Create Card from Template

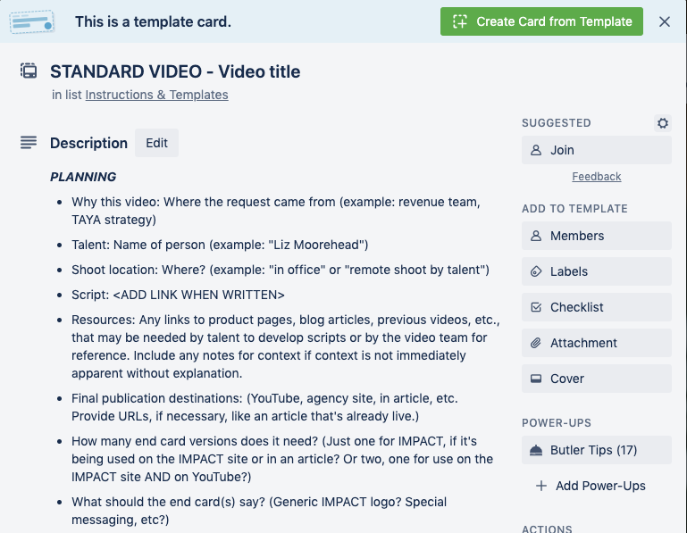point(541,21)
